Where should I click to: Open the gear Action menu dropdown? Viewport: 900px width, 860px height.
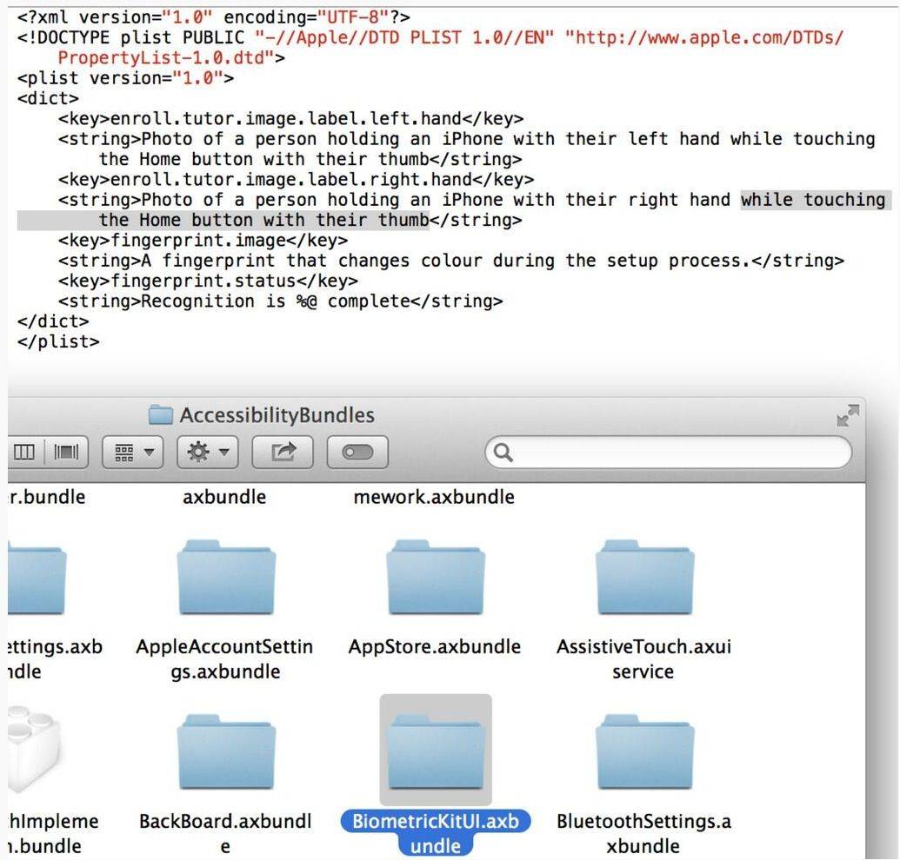pos(207,453)
